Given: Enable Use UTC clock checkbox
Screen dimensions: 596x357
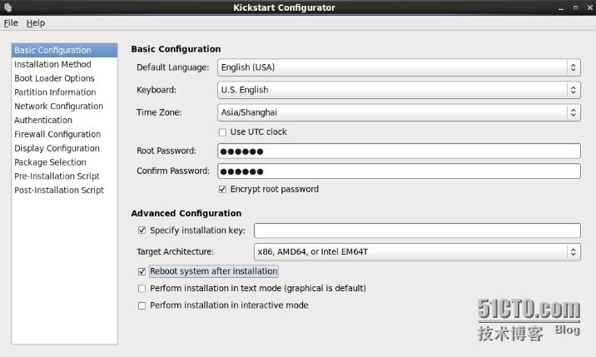Looking at the screenshot, I should coord(223,132).
